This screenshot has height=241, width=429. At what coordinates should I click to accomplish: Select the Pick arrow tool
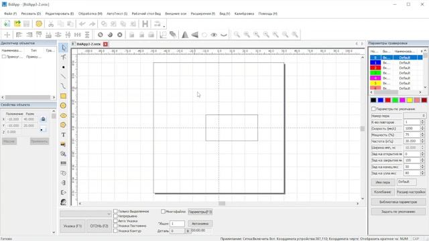(x=63, y=48)
